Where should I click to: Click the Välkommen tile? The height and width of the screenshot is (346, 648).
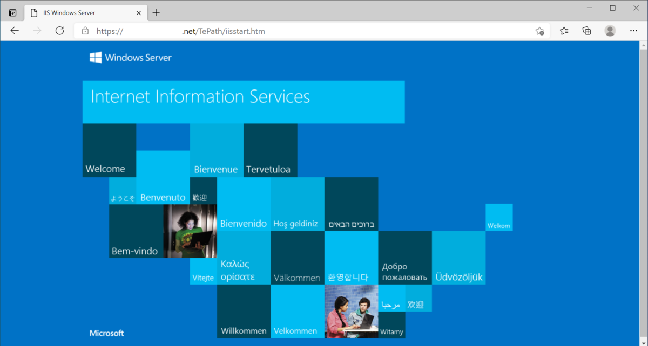click(x=298, y=258)
